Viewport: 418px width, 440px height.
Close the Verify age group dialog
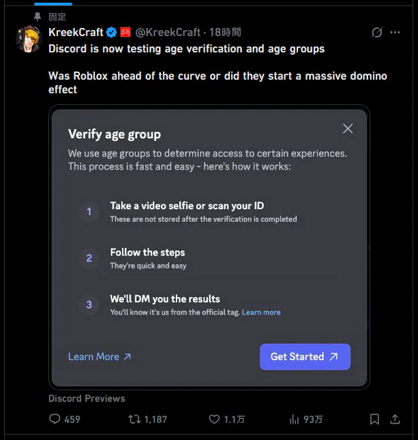click(x=348, y=129)
